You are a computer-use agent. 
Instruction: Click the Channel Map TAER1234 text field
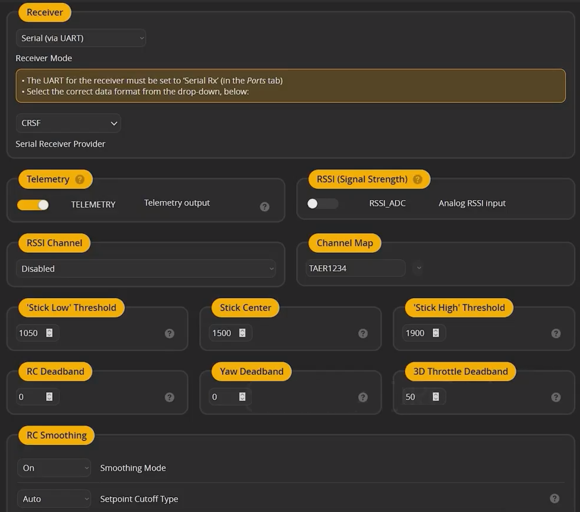tap(355, 268)
